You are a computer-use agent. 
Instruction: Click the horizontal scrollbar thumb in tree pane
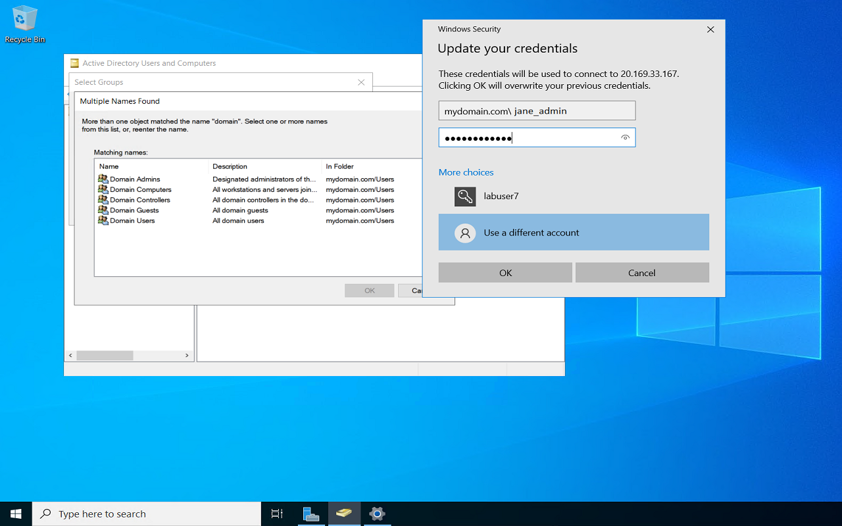coord(105,356)
